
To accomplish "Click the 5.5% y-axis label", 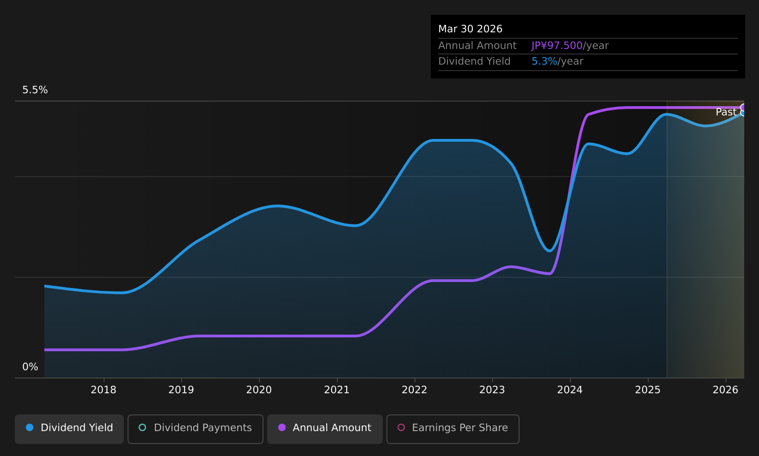I will click(35, 90).
